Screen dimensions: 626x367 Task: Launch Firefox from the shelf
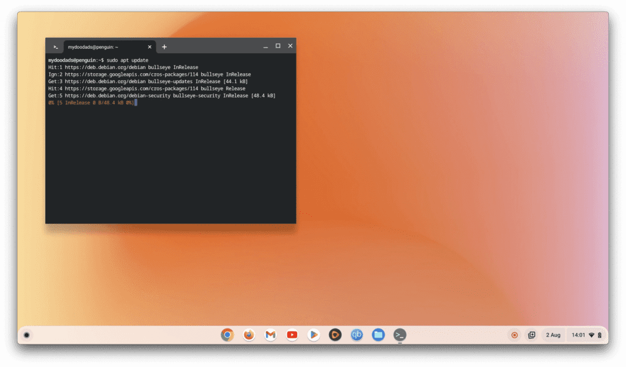[x=249, y=335]
